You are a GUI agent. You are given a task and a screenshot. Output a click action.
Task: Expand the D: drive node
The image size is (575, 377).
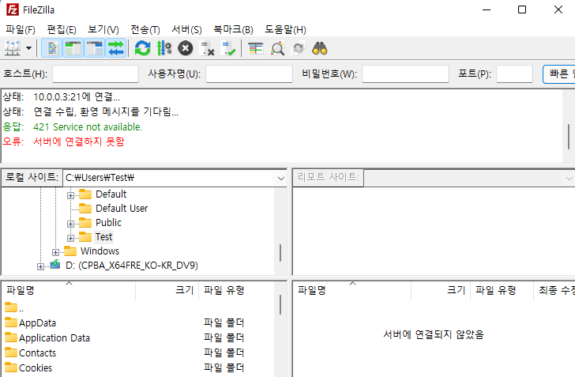(x=40, y=267)
